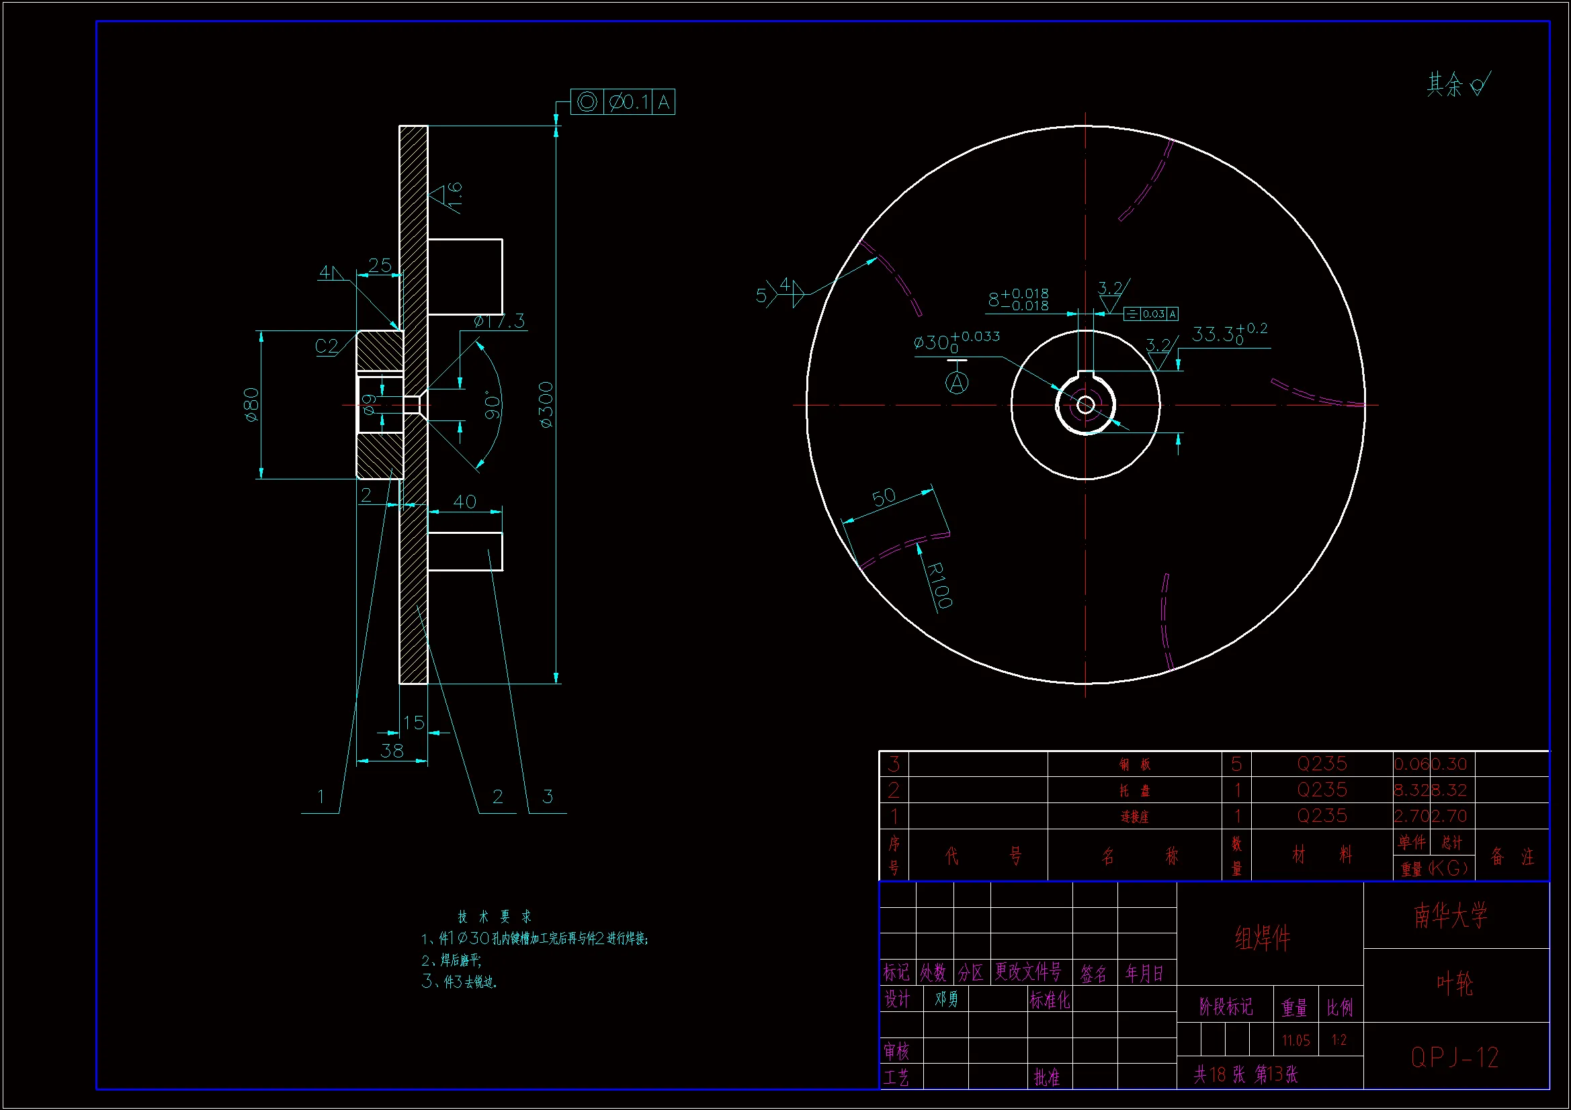Click the 南华大学 title block cell
The image size is (1571, 1110).
[x=1451, y=915]
